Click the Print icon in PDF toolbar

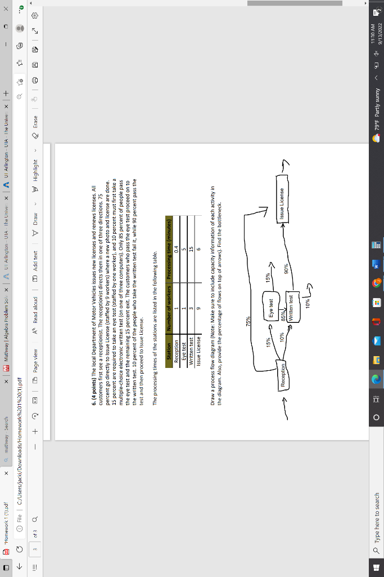coord(35,80)
